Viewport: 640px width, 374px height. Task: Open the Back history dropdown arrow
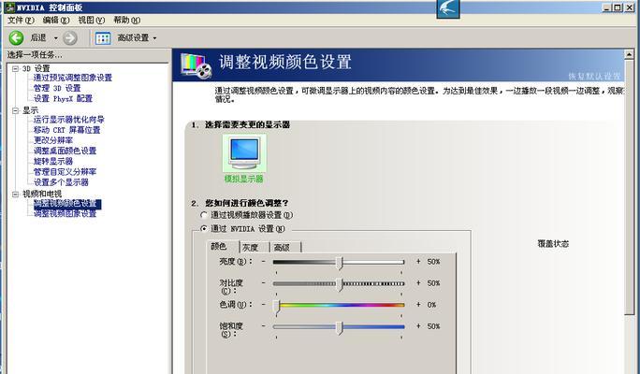point(56,38)
